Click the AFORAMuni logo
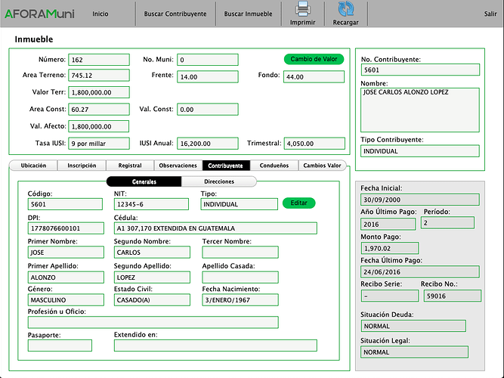The image size is (504, 378). tap(39, 14)
